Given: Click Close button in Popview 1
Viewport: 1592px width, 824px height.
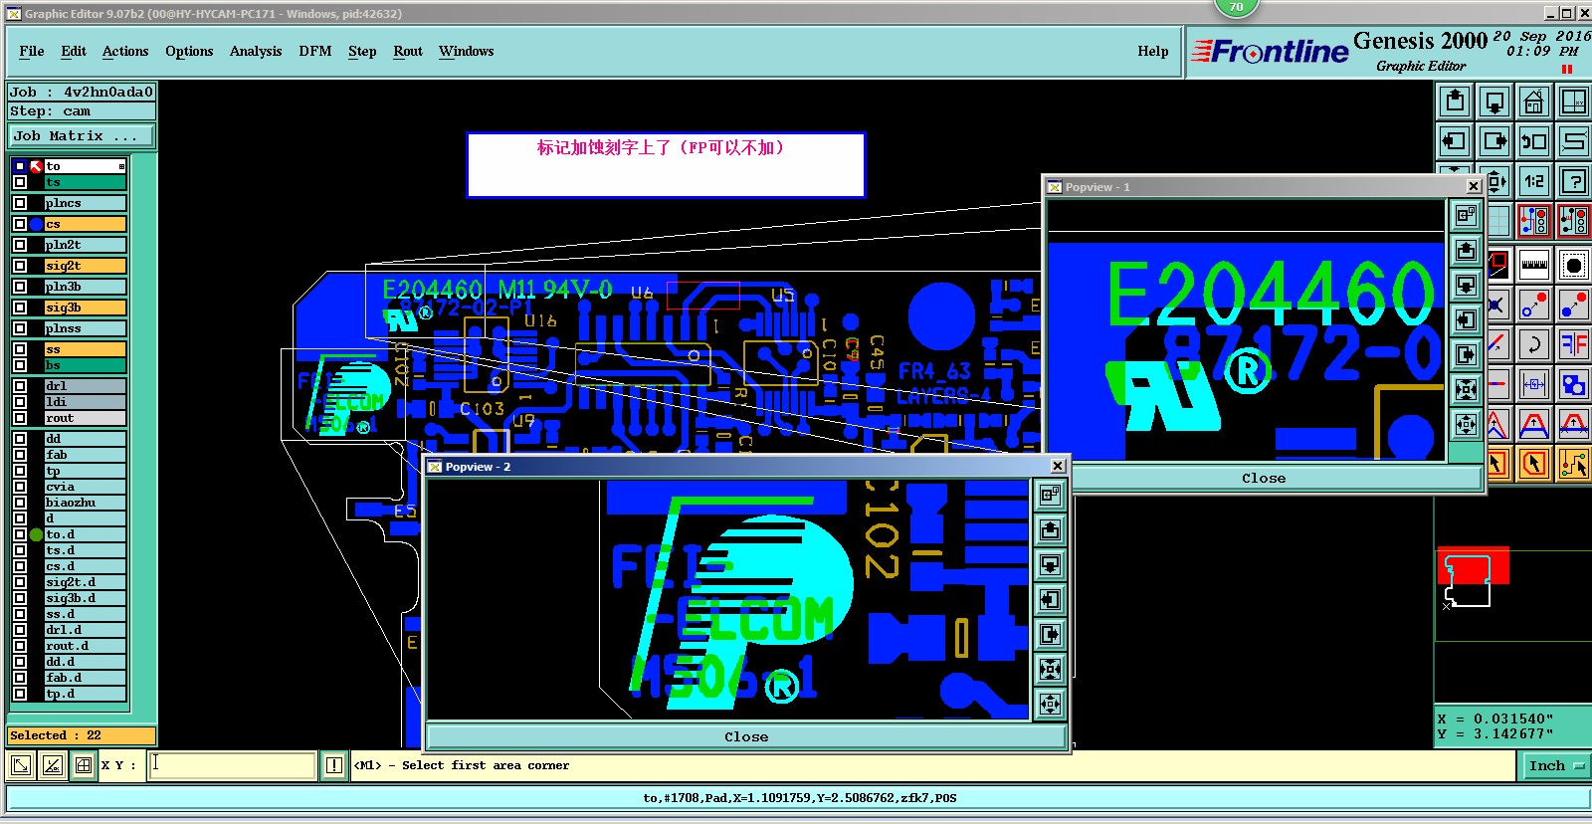Looking at the screenshot, I should coord(1264,478).
